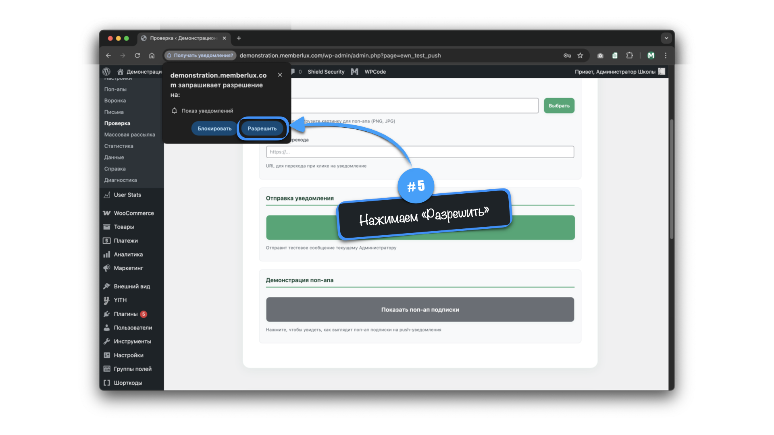Viewport: 774px width, 435px height.
Task: Click the camera extension icon
Action: pyautogui.click(x=600, y=56)
